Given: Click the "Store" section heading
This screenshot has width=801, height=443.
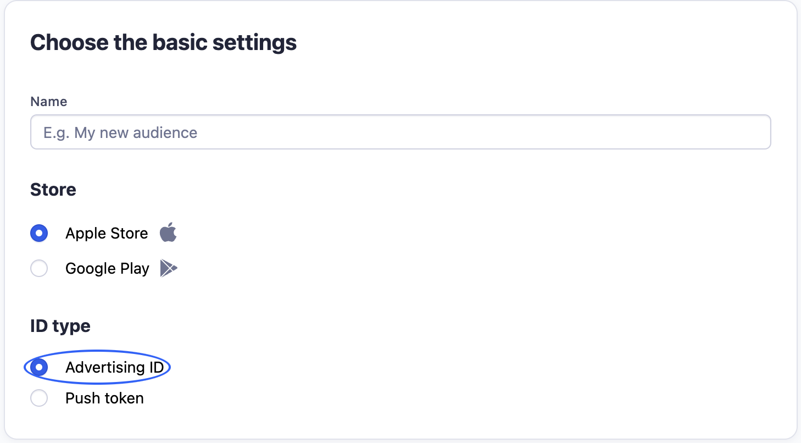Looking at the screenshot, I should 53,190.
